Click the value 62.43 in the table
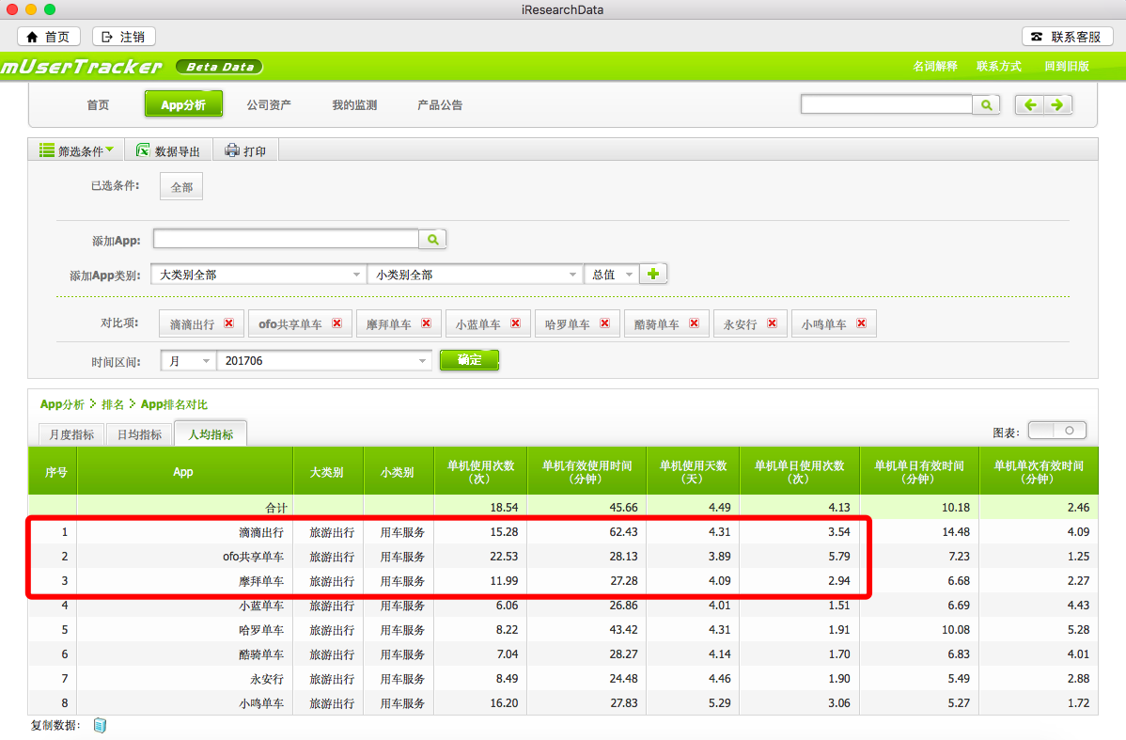Screen dimensions: 1126x740 tap(623, 531)
